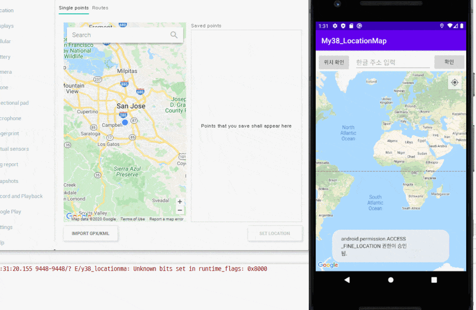Click the Report a map error link
476x310 pixels.
click(x=166, y=219)
